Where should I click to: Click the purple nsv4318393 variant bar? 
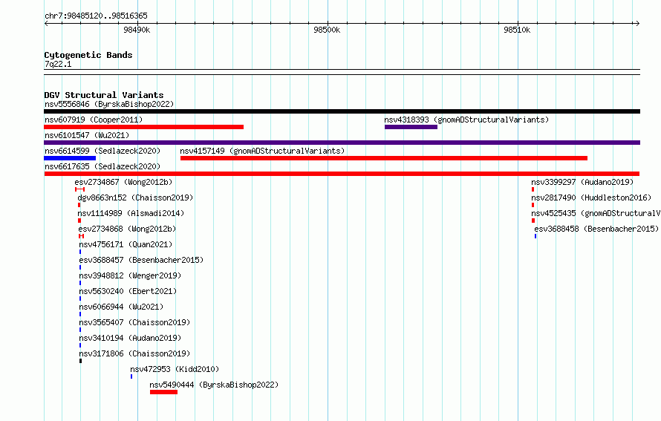(x=411, y=127)
